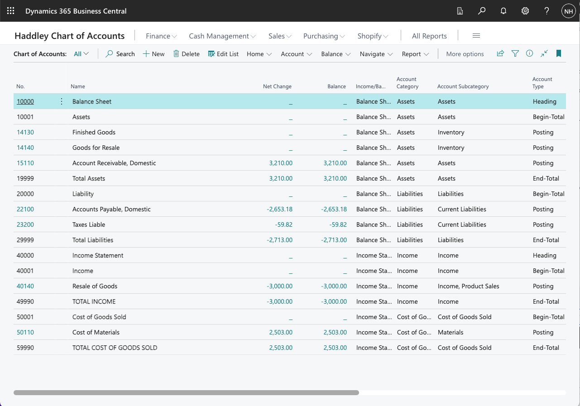Expand the Cash Management dropdown
The height and width of the screenshot is (406, 580).
[222, 36]
